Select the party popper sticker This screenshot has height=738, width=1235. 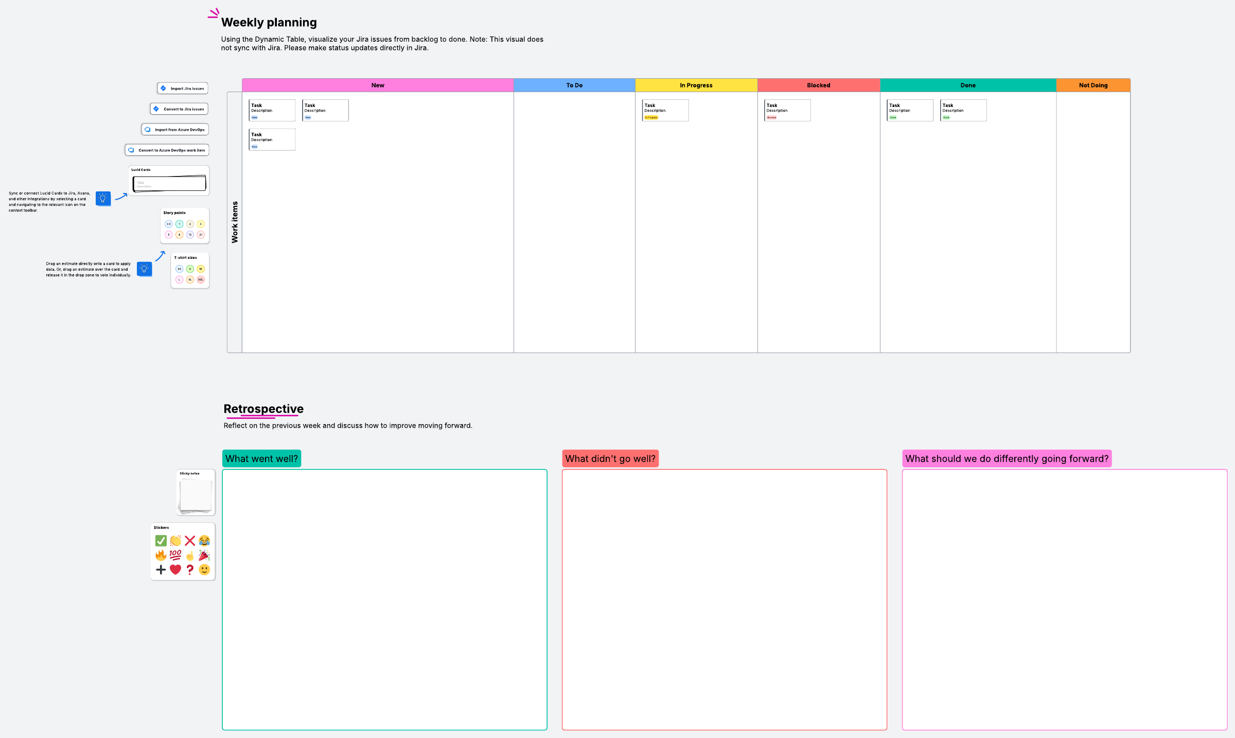click(204, 555)
